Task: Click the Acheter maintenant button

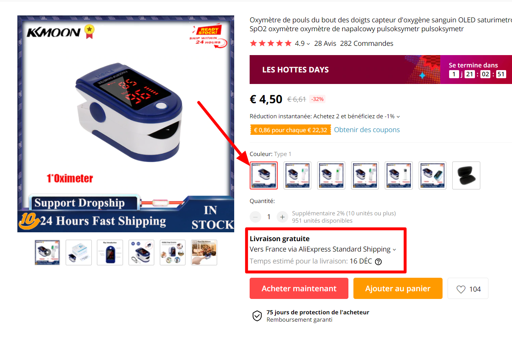Action: pos(299,289)
